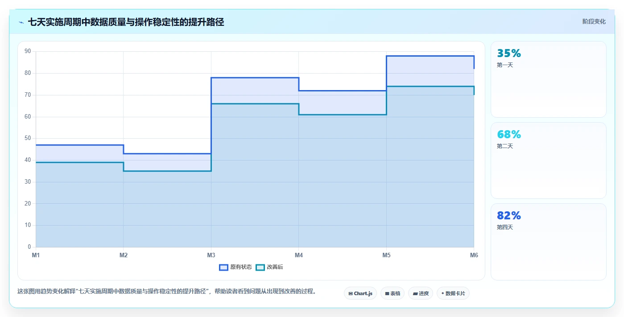The width and height of the screenshot is (624, 317).
Task: Click the chart title 七天实施周期中数据质量与操作稳定性的提升路径
Action: coord(126,22)
